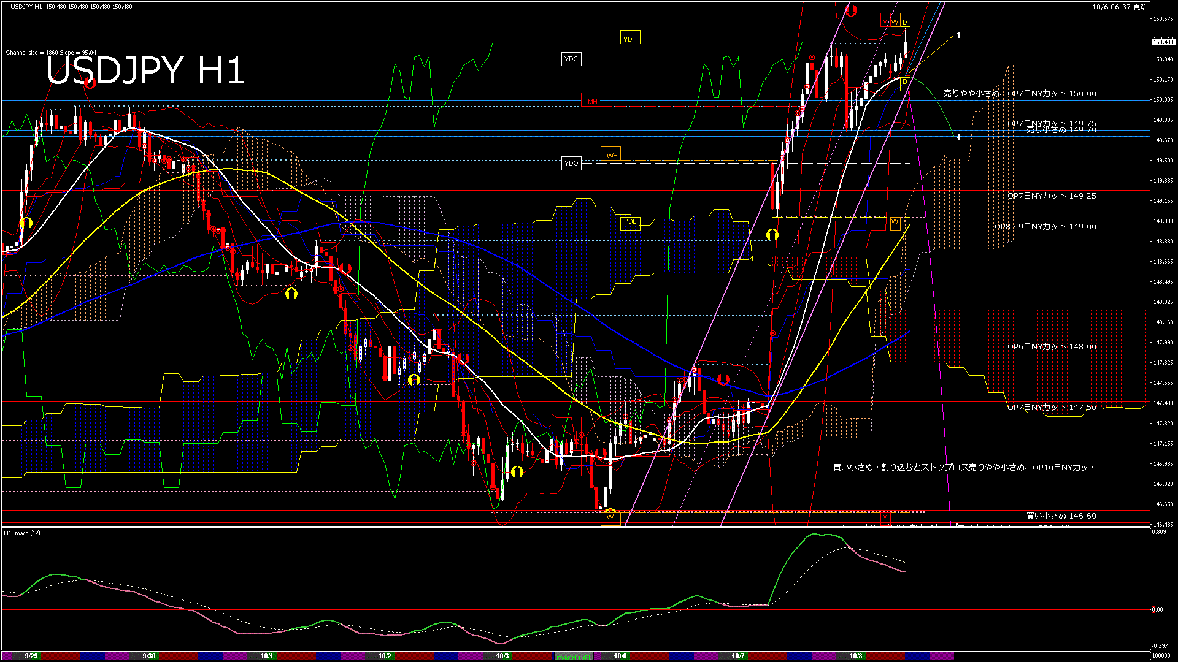Screen dimensions: 1178x662
Task: Toggle the macd ON switch in bottom bar
Action: point(574,656)
